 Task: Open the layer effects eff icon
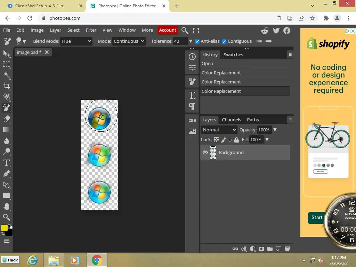point(244,249)
